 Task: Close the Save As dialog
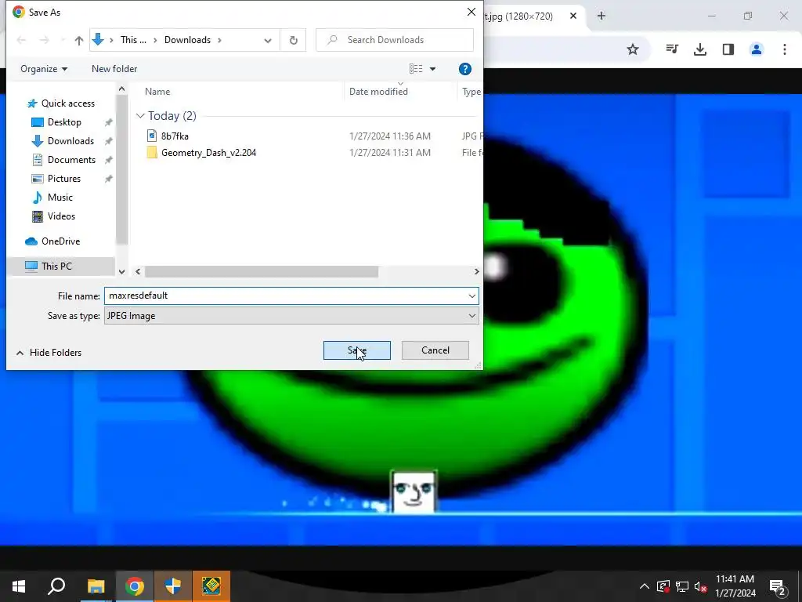[x=471, y=12]
